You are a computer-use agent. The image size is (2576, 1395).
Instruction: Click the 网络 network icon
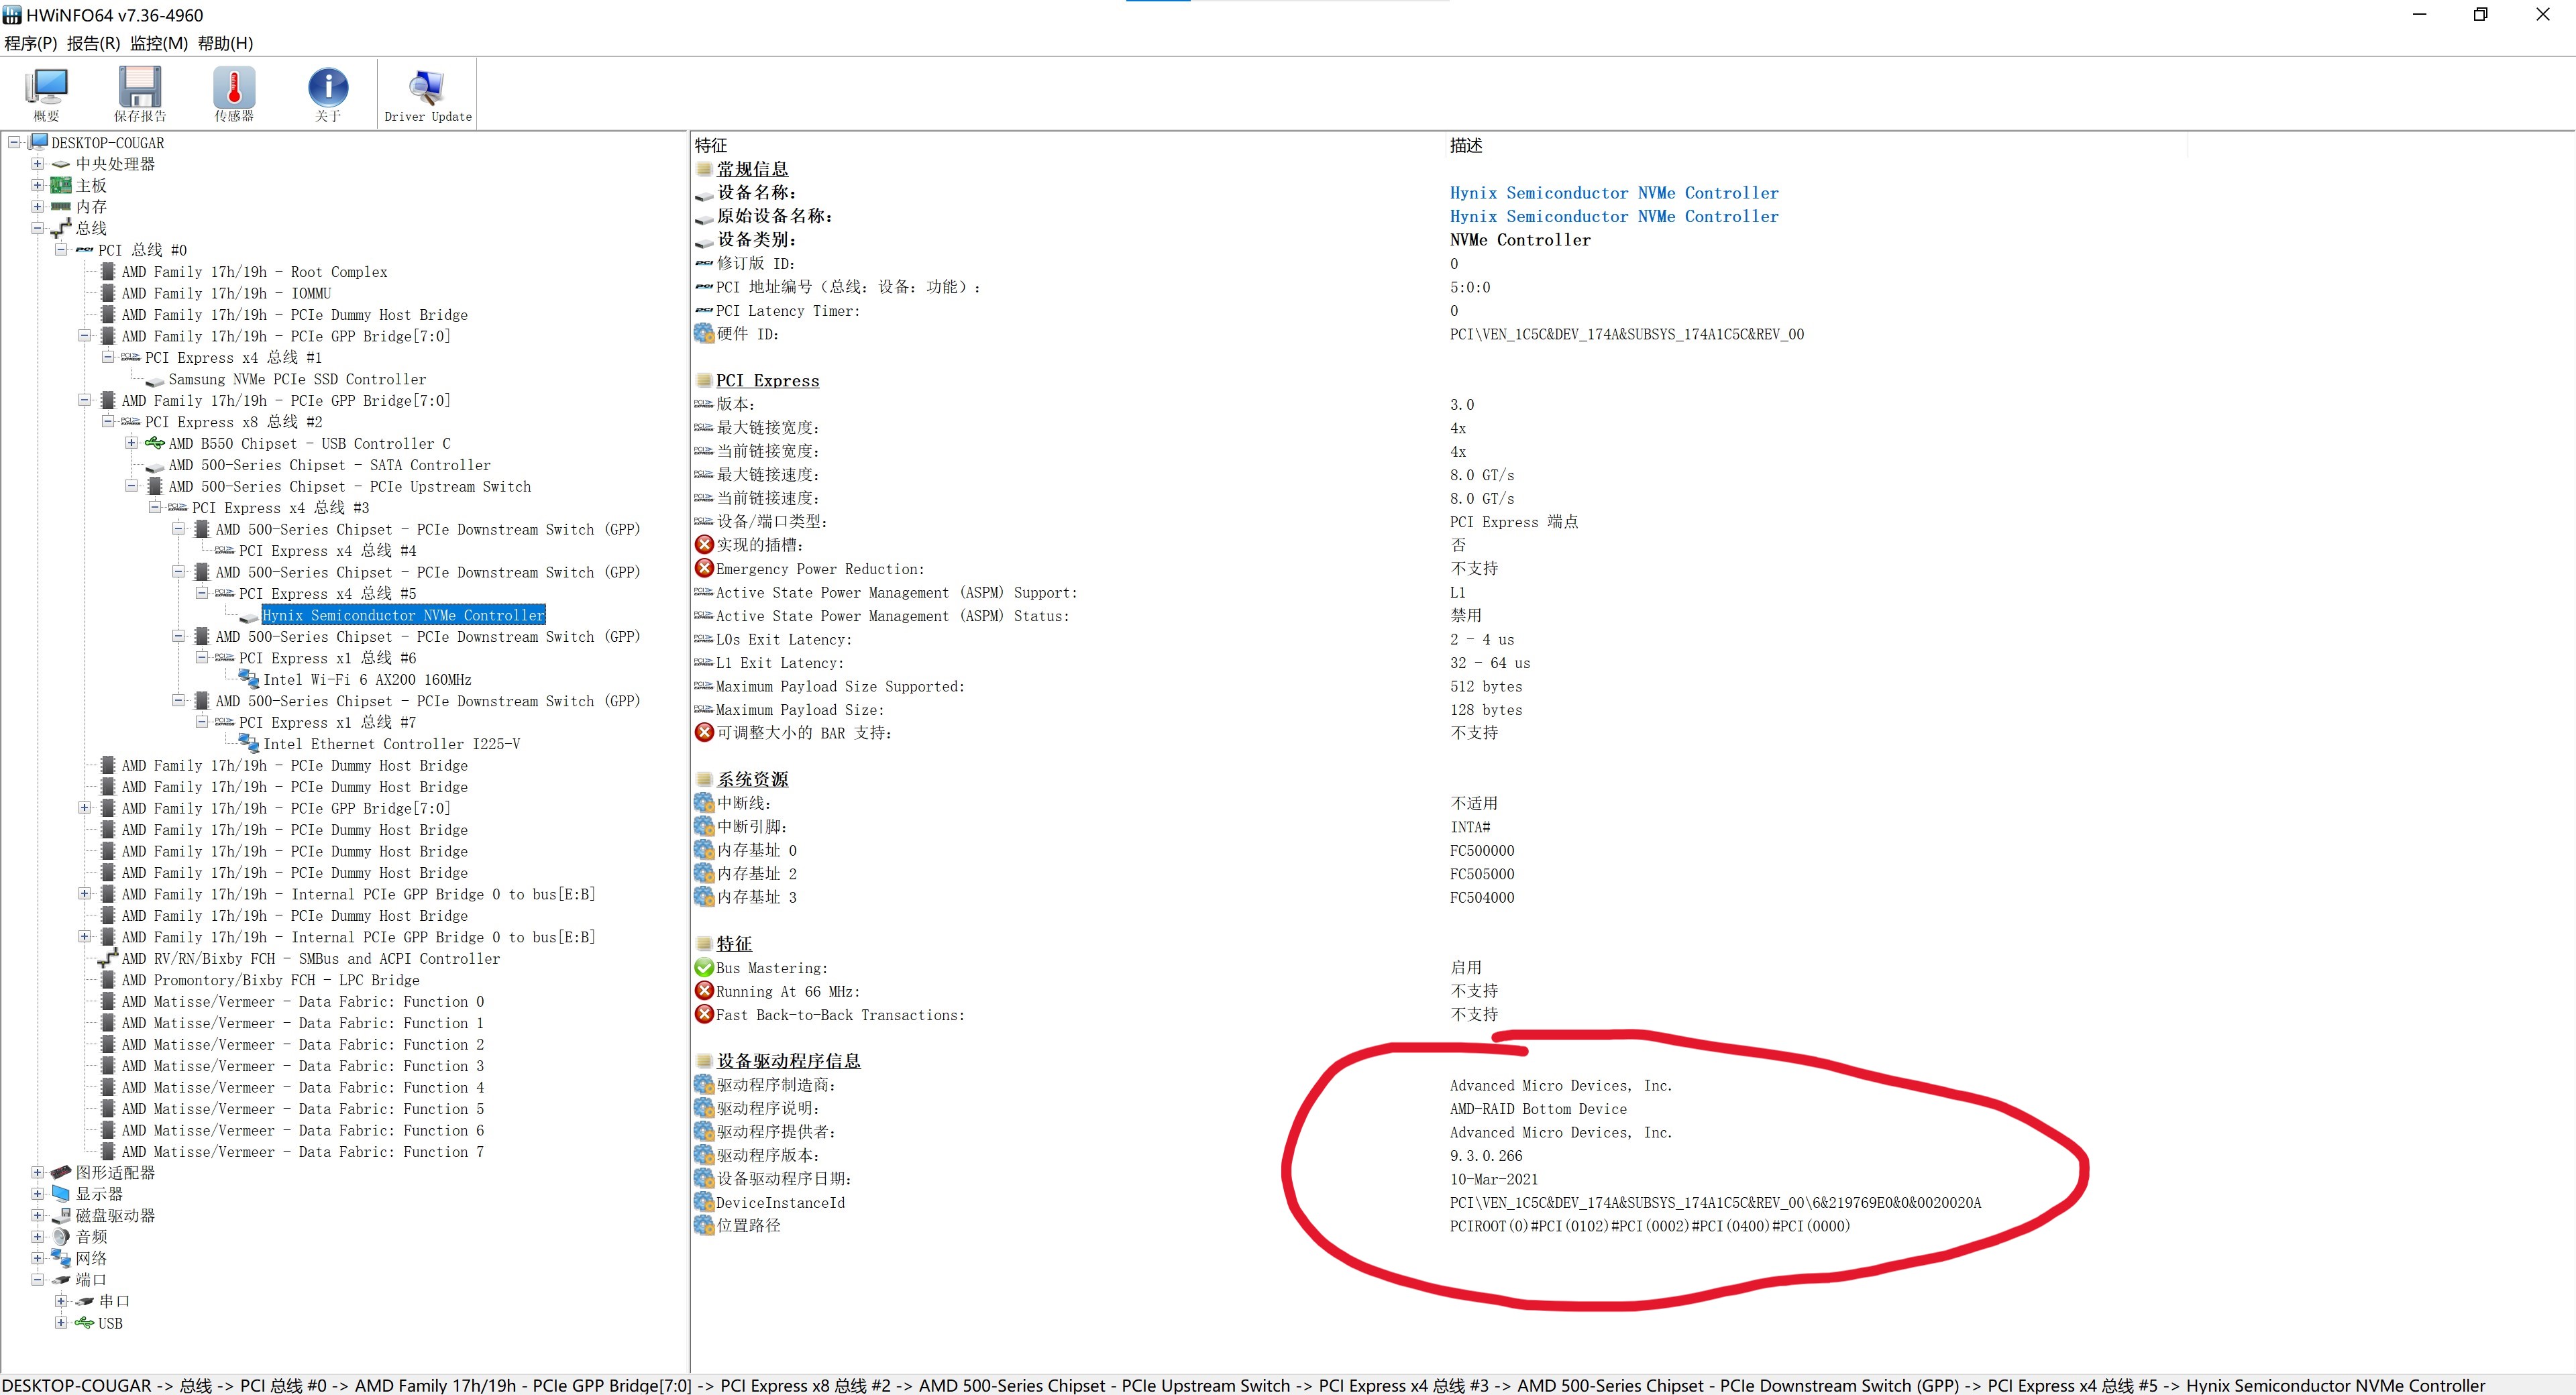tap(61, 1258)
